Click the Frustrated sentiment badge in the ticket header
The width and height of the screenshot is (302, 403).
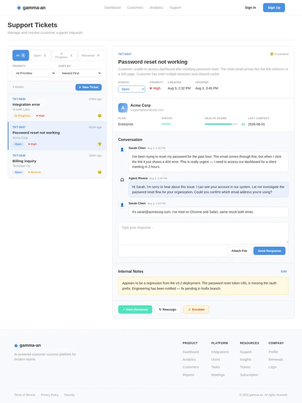click(279, 54)
